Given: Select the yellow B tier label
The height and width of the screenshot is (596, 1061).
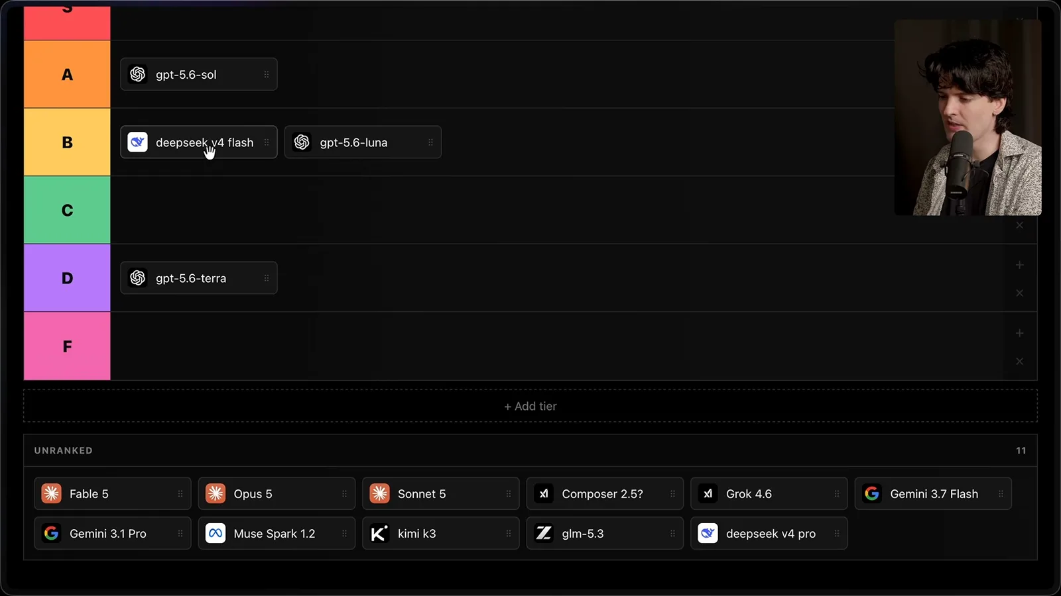Looking at the screenshot, I should 67,142.
